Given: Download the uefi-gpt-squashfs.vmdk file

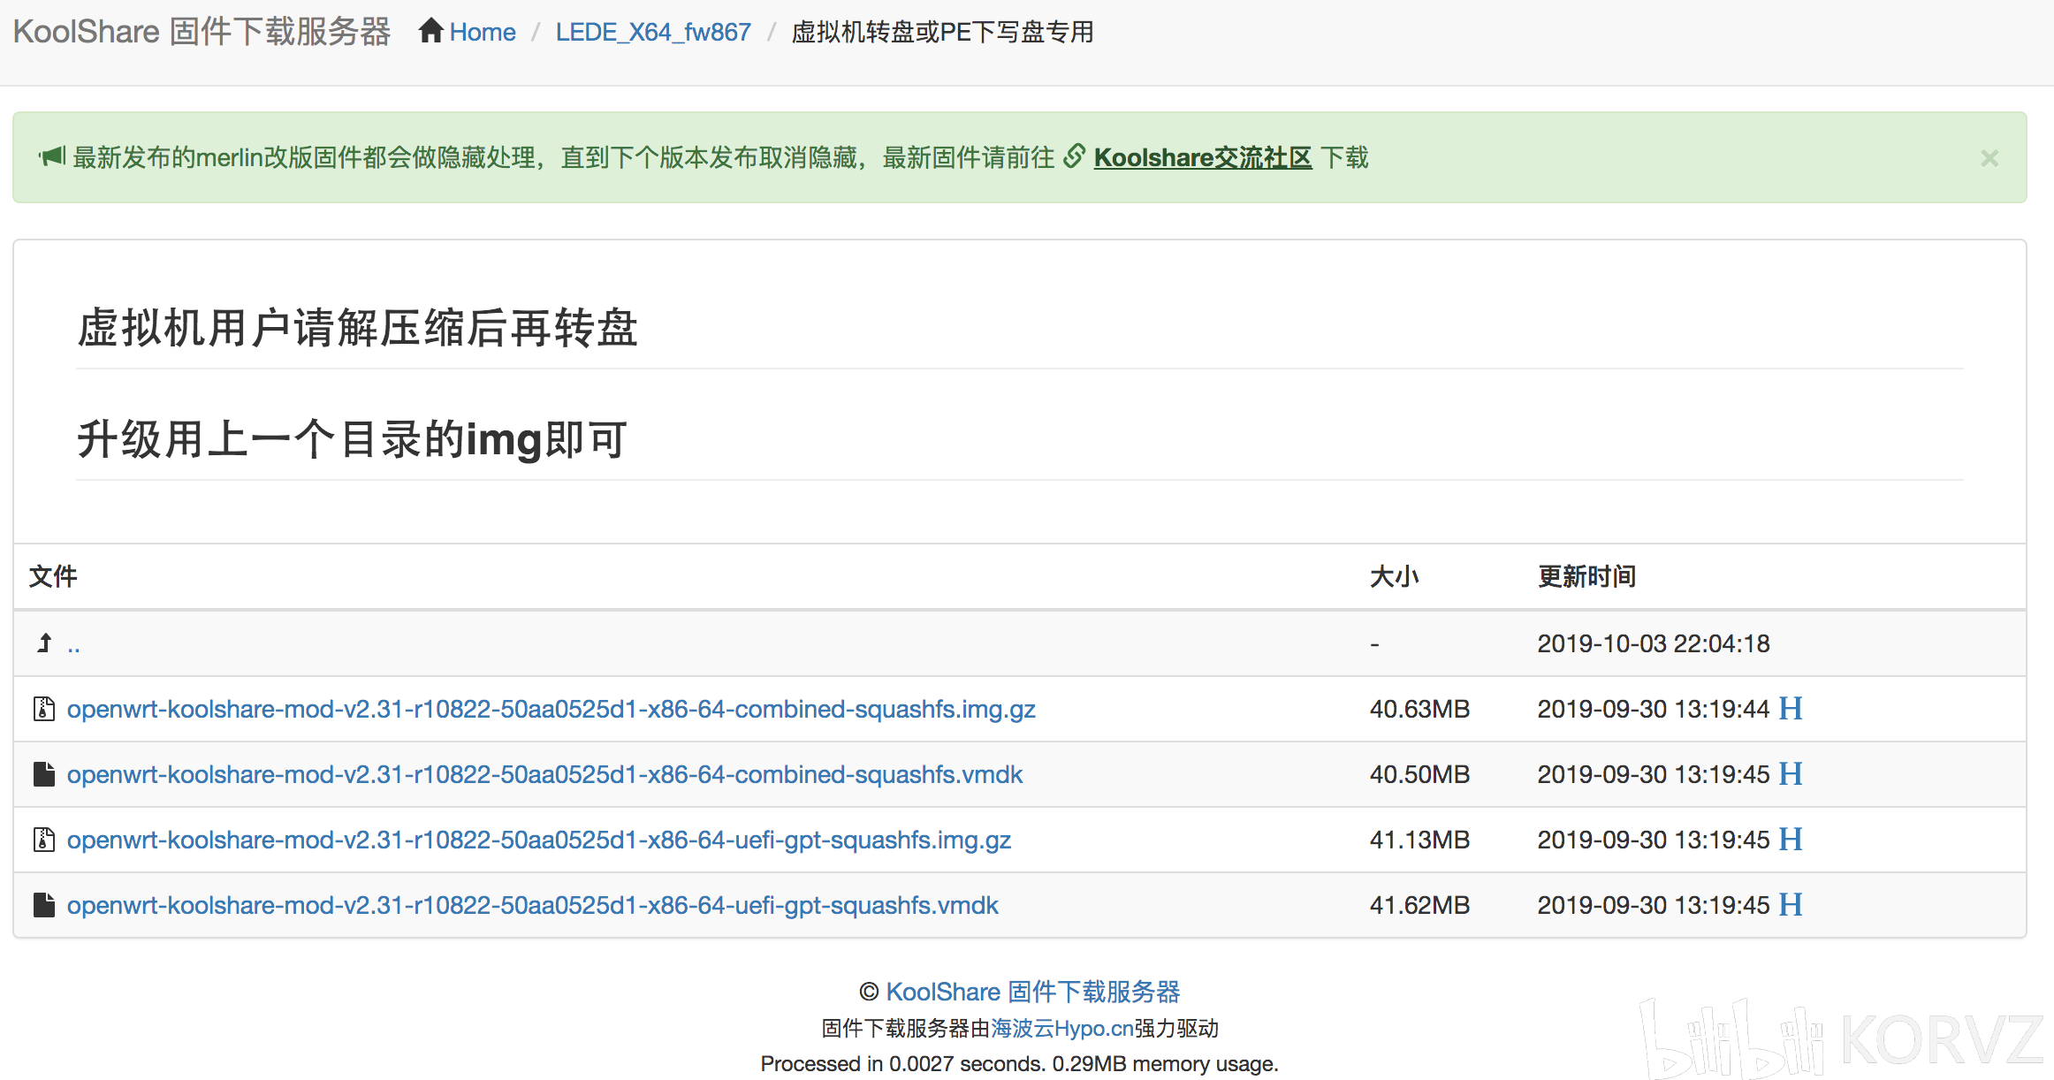Looking at the screenshot, I should click(532, 905).
